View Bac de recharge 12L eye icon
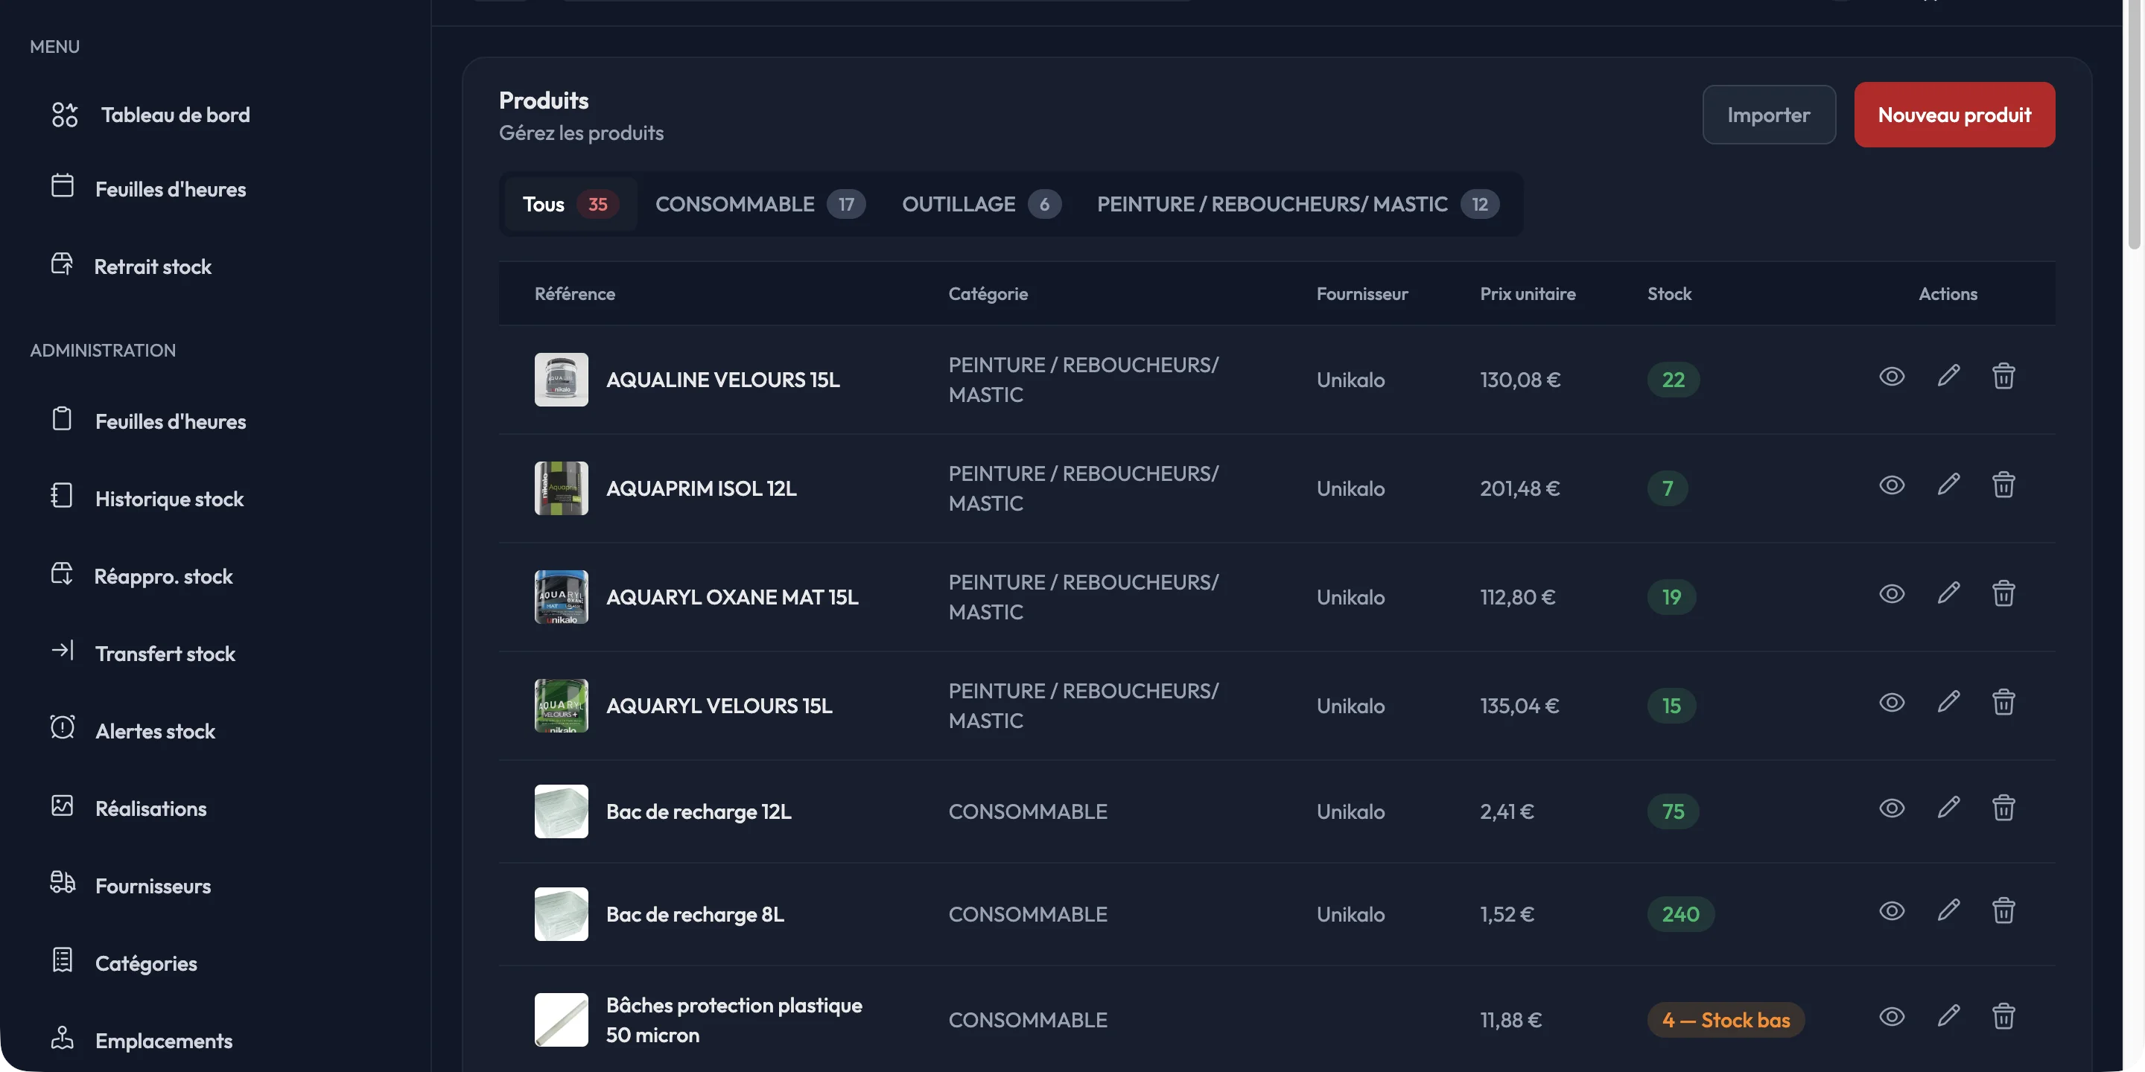This screenshot has width=2145, height=1072. click(1891, 808)
